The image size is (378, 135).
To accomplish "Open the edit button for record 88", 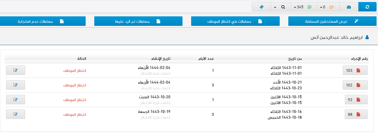I will (x=15, y=114).
